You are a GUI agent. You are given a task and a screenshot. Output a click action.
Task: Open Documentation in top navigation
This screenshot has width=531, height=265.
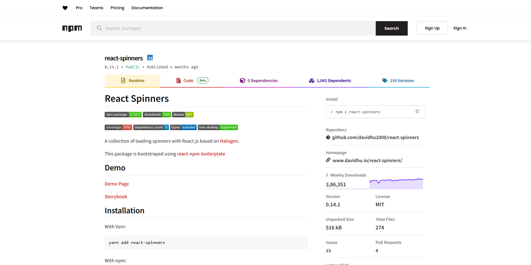pyautogui.click(x=147, y=8)
